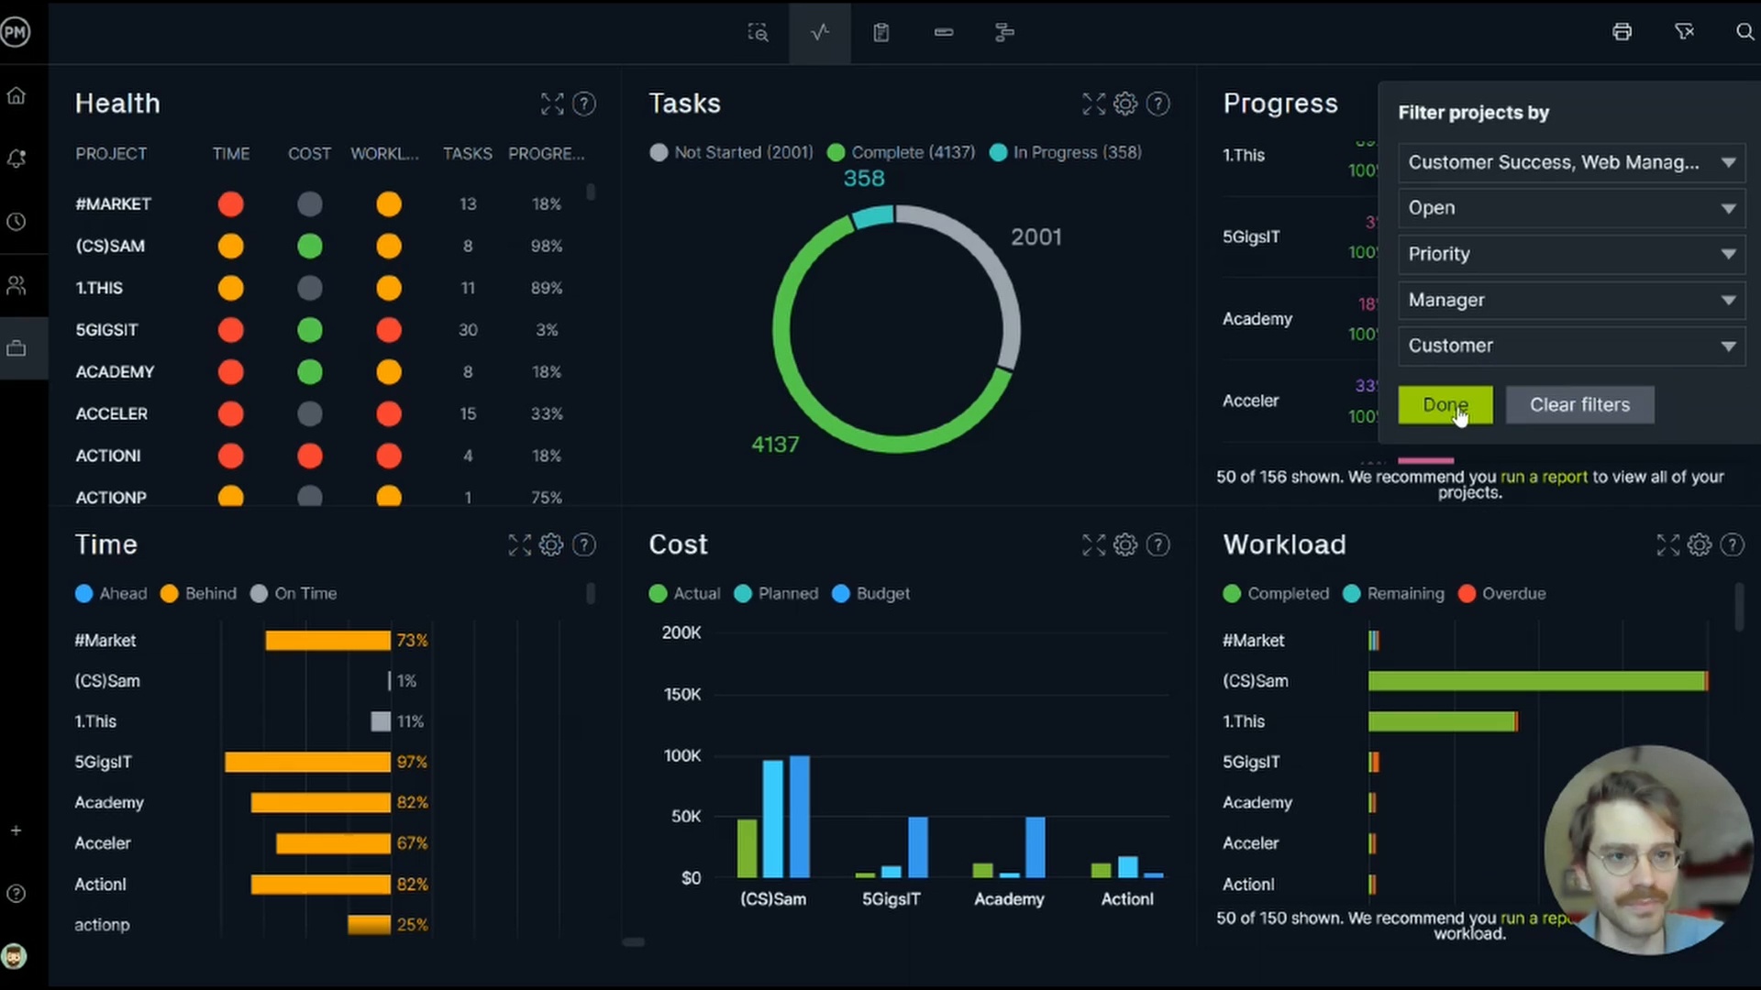The height and width of the screenshot is (990, 1761).
Task: Click the #MARKET time status dot
Action: pos(230,203)
